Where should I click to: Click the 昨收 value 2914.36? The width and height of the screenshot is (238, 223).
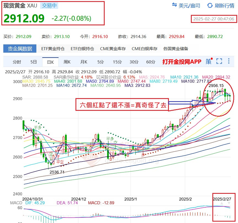point(139,37)
